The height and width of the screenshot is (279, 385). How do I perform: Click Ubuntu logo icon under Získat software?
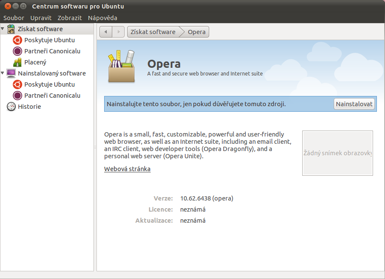tap(17, 40)
